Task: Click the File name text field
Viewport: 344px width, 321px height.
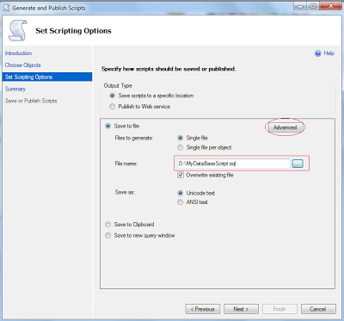Action: [233, 164]
